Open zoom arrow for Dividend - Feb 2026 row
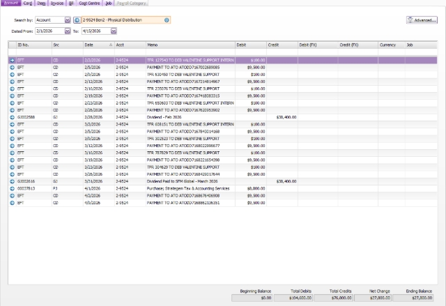The image size is (446, 306). coord(12,117)
